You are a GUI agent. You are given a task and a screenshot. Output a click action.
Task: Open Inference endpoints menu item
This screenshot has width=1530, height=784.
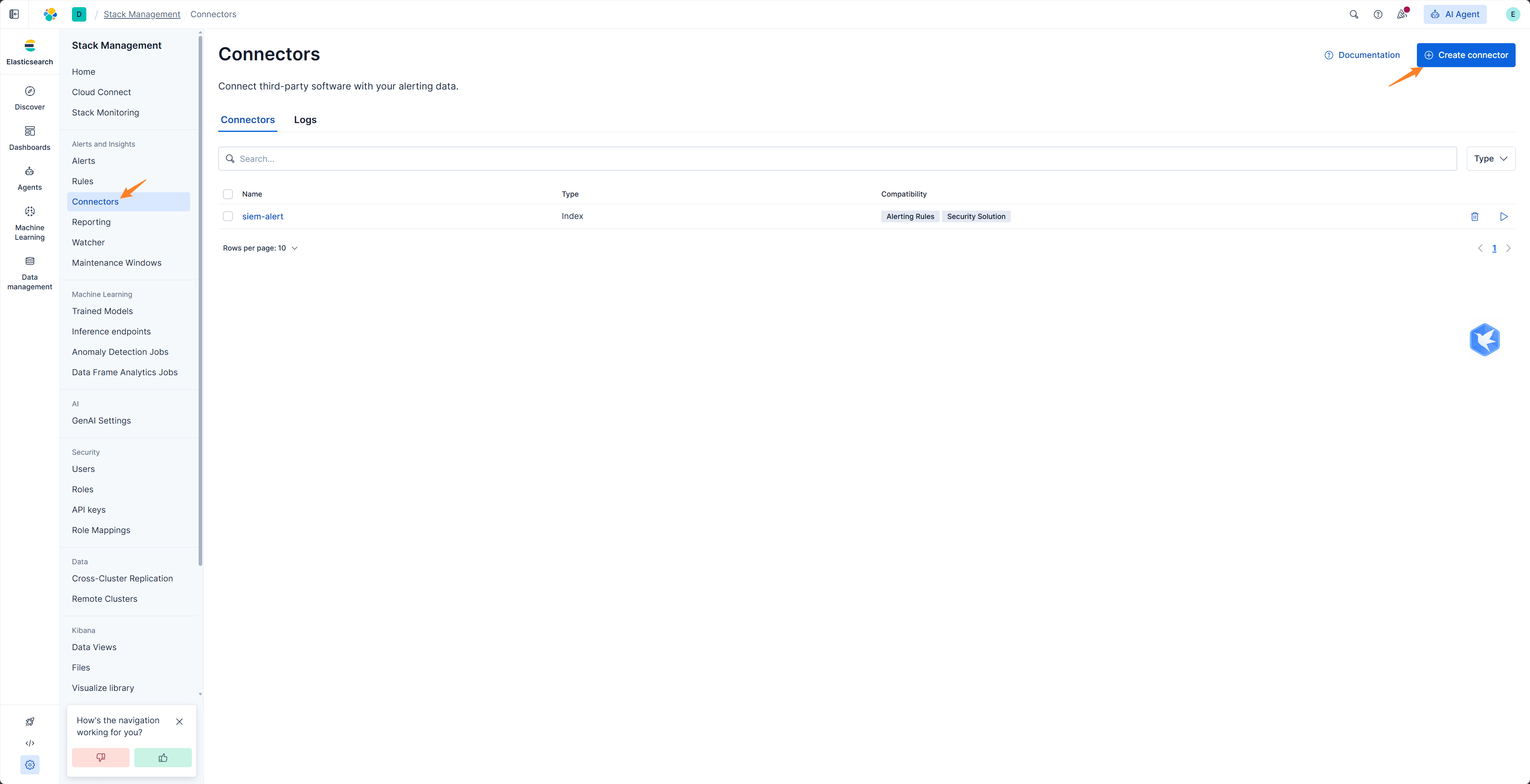pyautogui.click(x=111, y=331)
